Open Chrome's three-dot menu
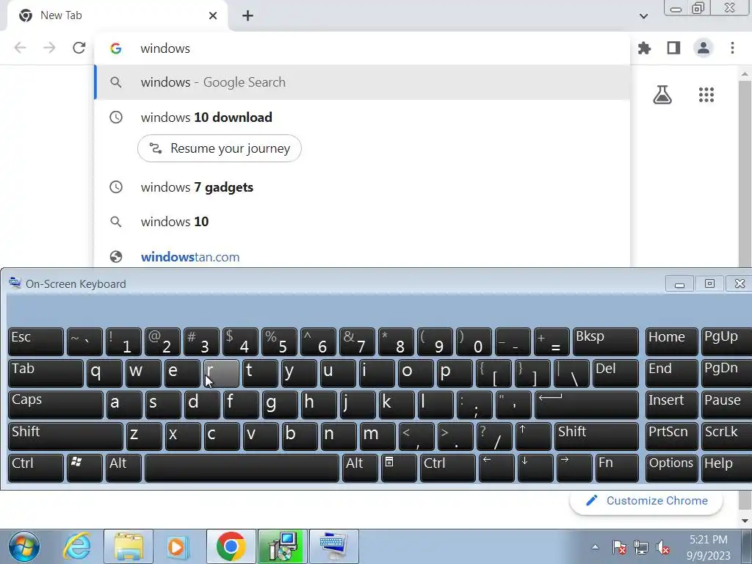This screenshot has height=564, width=752. 732,48
